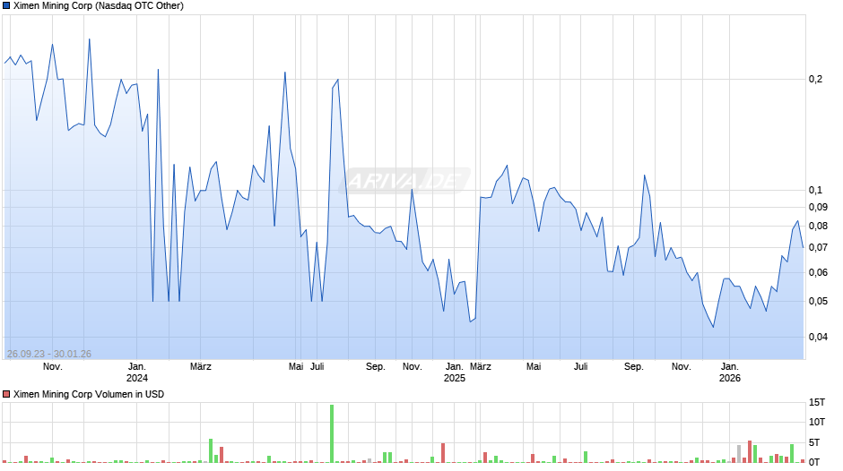Click the first 'Sep.' time axis label

point(375,367)
